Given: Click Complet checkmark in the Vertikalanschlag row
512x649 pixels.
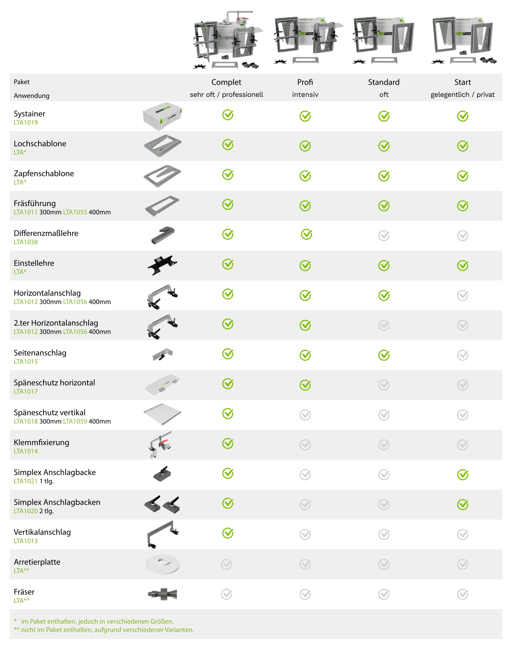Looking at the screenshot, I should coord(228,533).
